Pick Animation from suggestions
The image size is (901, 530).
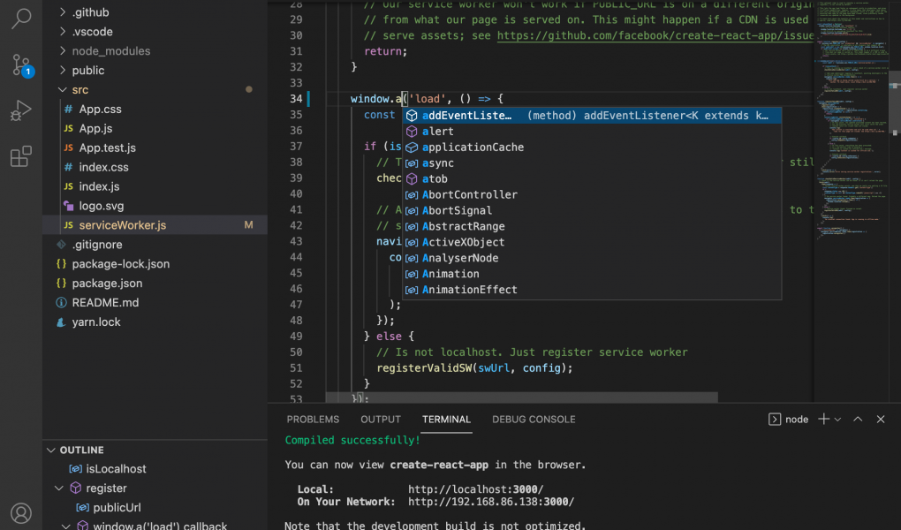(592, 274)
